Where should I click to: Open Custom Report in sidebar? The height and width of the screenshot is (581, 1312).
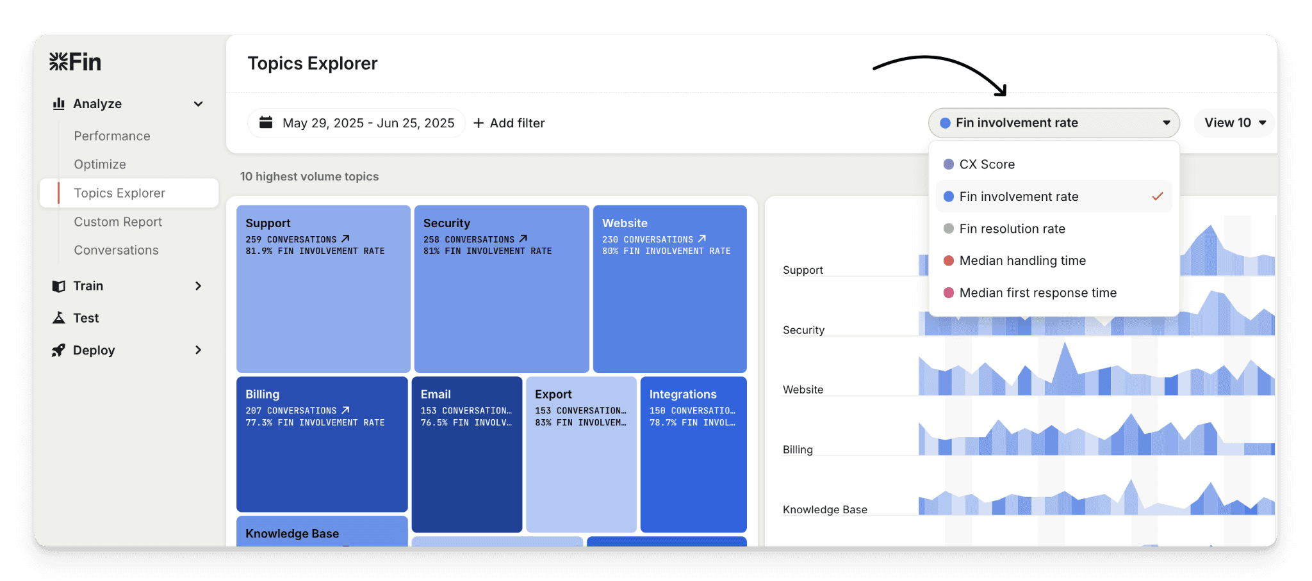pyautogui.click(x=118, y=222)
